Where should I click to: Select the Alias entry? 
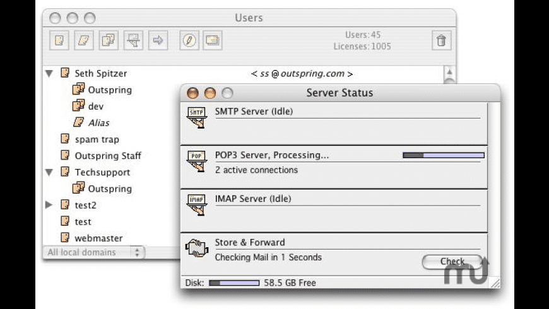point(98,123)
